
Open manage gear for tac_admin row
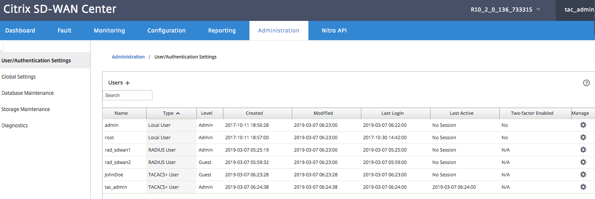point(583,187)
